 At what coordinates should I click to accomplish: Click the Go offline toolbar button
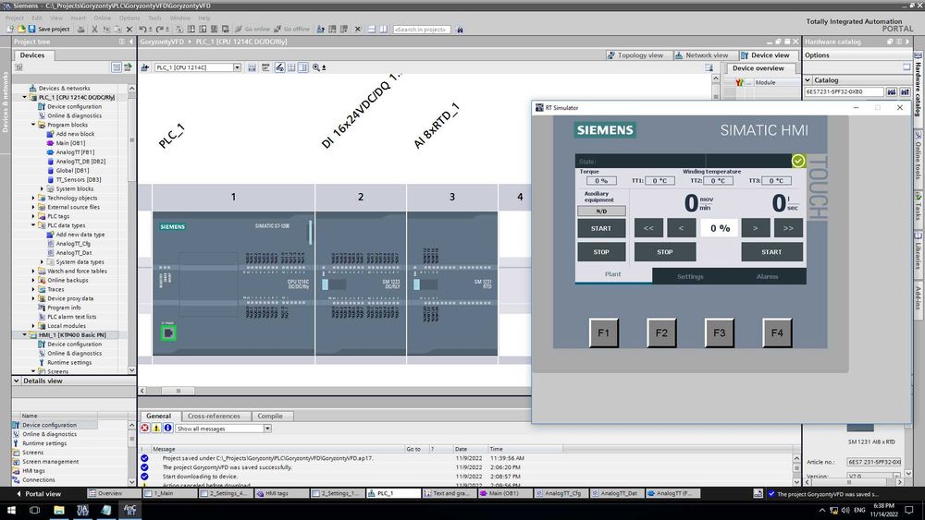tap(291, 29)
